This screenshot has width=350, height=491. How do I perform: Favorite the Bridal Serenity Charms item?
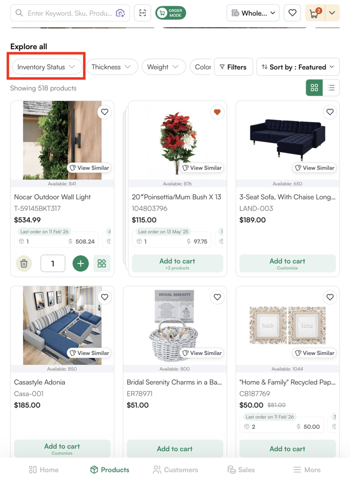pyautogui.click(x=217, y=297)
